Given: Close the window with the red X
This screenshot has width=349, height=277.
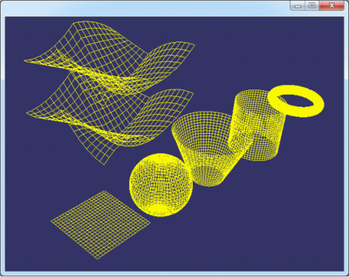Looking at the screenshot, I should 331,6.
